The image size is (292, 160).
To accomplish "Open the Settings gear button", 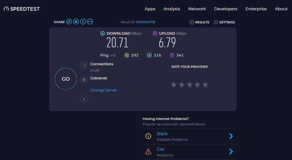I will (x=224, y=22).
